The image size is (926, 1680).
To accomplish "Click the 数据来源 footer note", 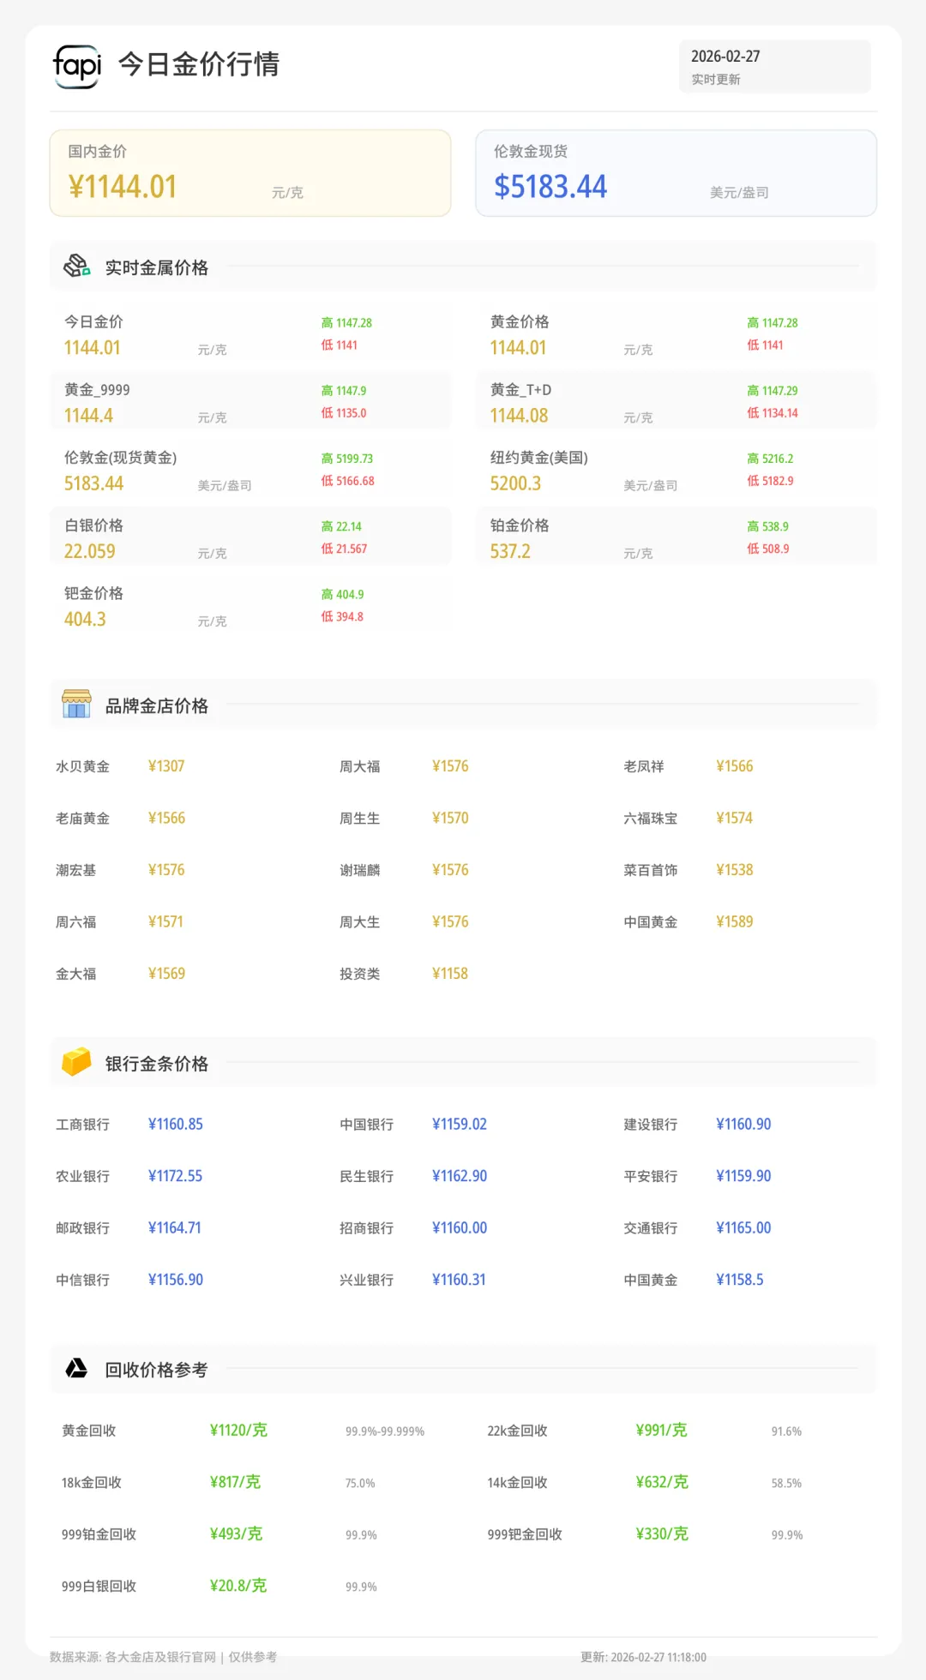I will click(x=163, y=1657).
